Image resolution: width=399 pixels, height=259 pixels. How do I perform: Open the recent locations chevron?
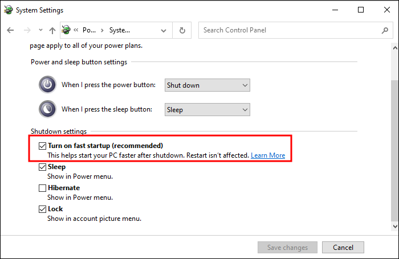click(x=40, y=30)
